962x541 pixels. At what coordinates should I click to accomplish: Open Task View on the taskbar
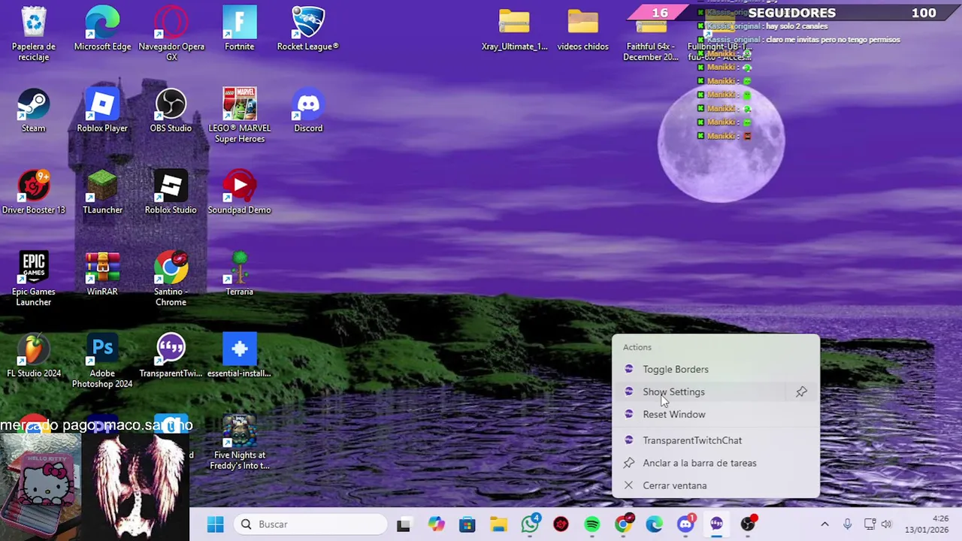tap(404, 524)
